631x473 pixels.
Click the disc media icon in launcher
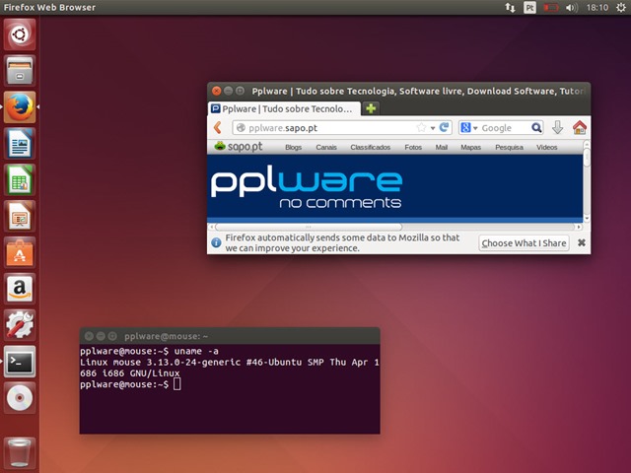coord(20,398)
